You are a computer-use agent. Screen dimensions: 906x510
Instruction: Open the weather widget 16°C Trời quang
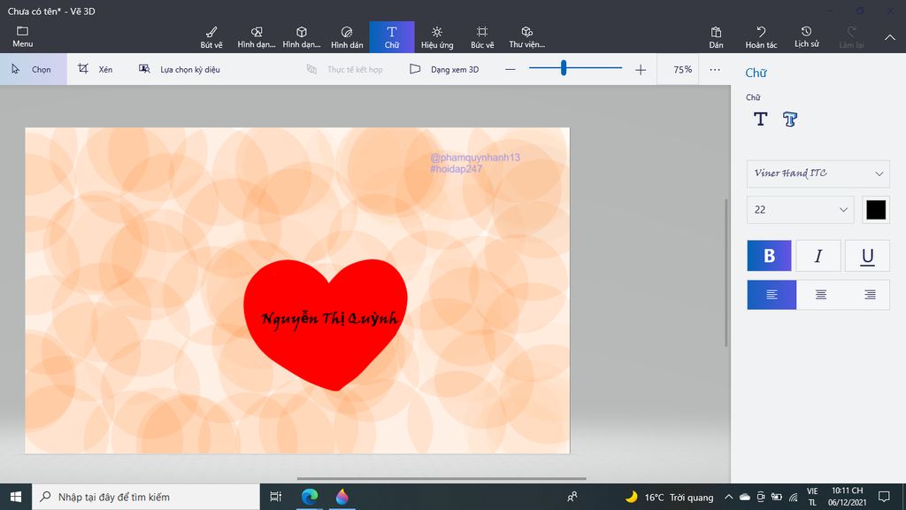tap(669, 497)
